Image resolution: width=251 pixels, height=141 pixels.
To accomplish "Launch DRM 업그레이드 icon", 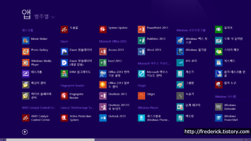I will pos(64,74).
